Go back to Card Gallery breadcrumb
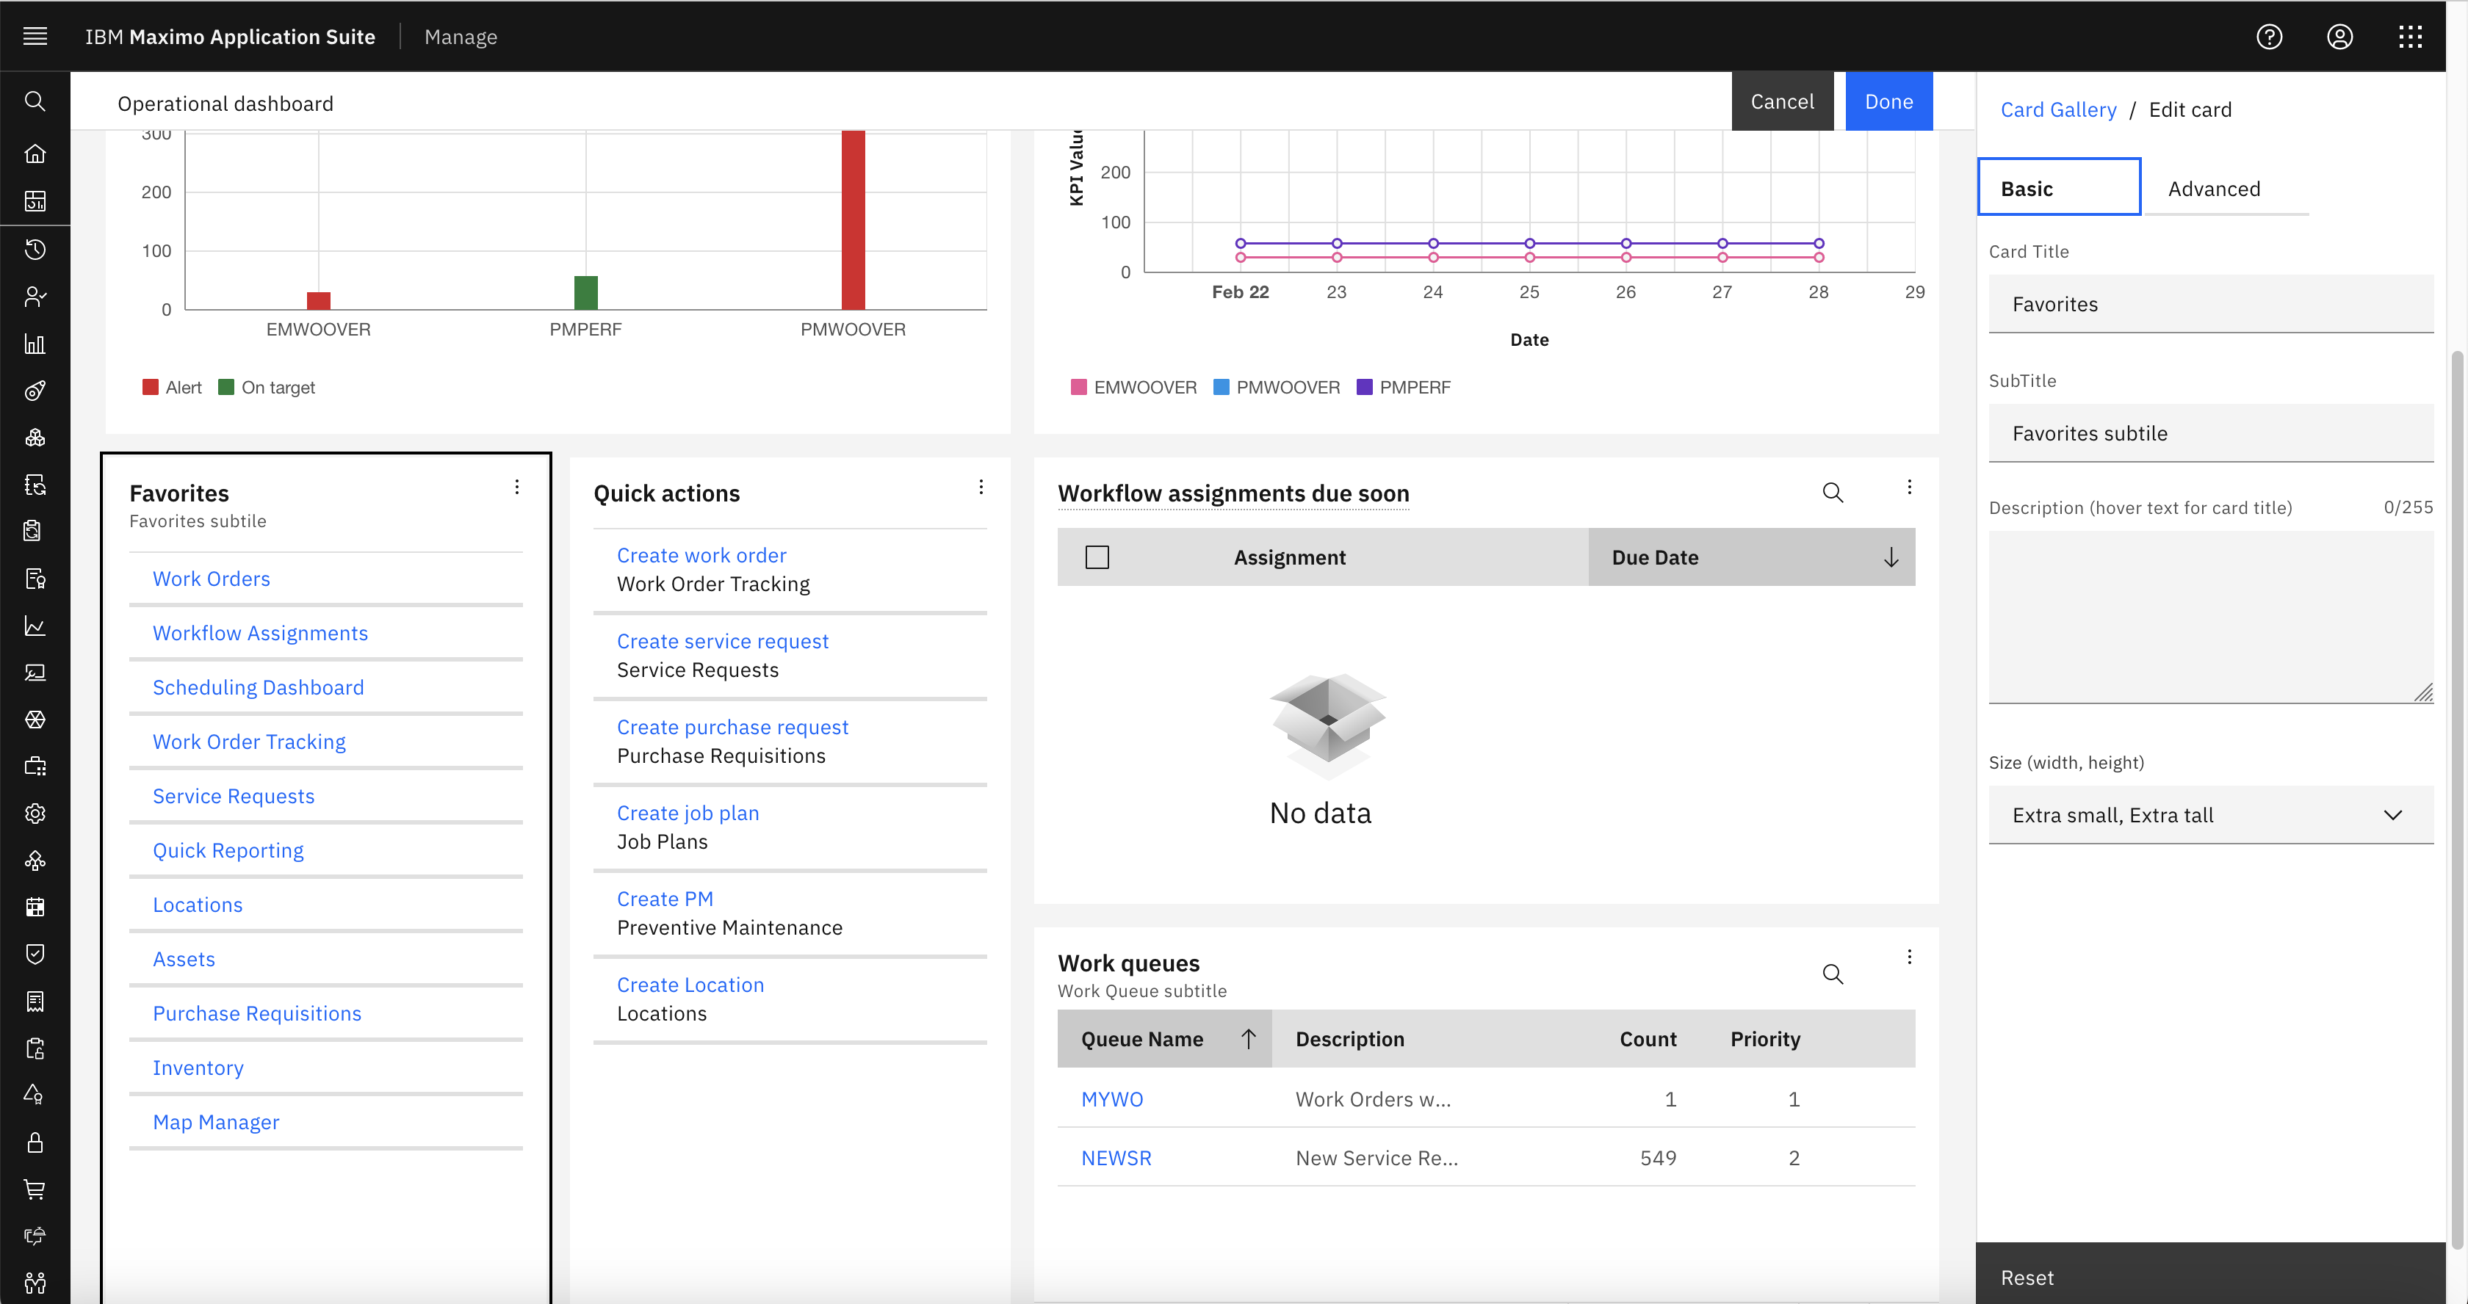Screen dimensions: 2468x1304 tap(2058, 109)
